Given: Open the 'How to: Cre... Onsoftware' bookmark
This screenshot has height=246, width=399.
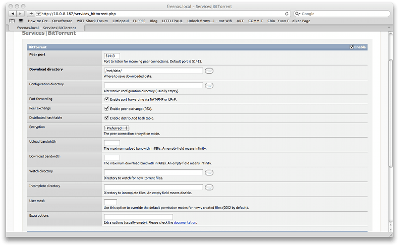Looking at the screenshot, I should [x=50, y=21].
